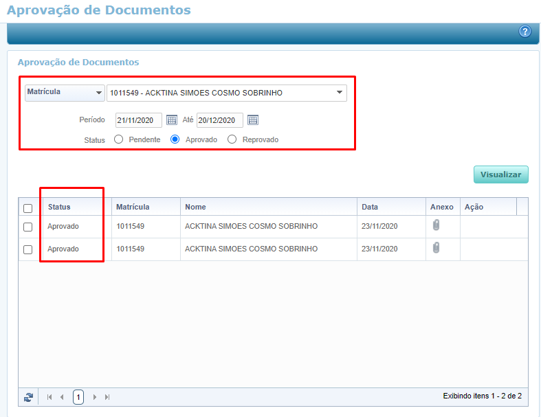This screenshot has height=417, width=541.
Task: Go to previous page of results
Action: [62, 396]
